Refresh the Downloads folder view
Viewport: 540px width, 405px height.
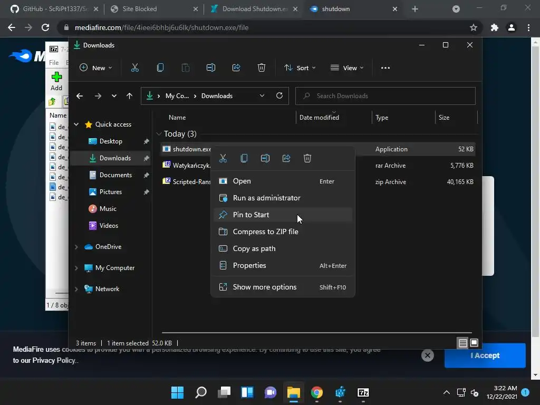pyautogui.click(x=279, y=96)
